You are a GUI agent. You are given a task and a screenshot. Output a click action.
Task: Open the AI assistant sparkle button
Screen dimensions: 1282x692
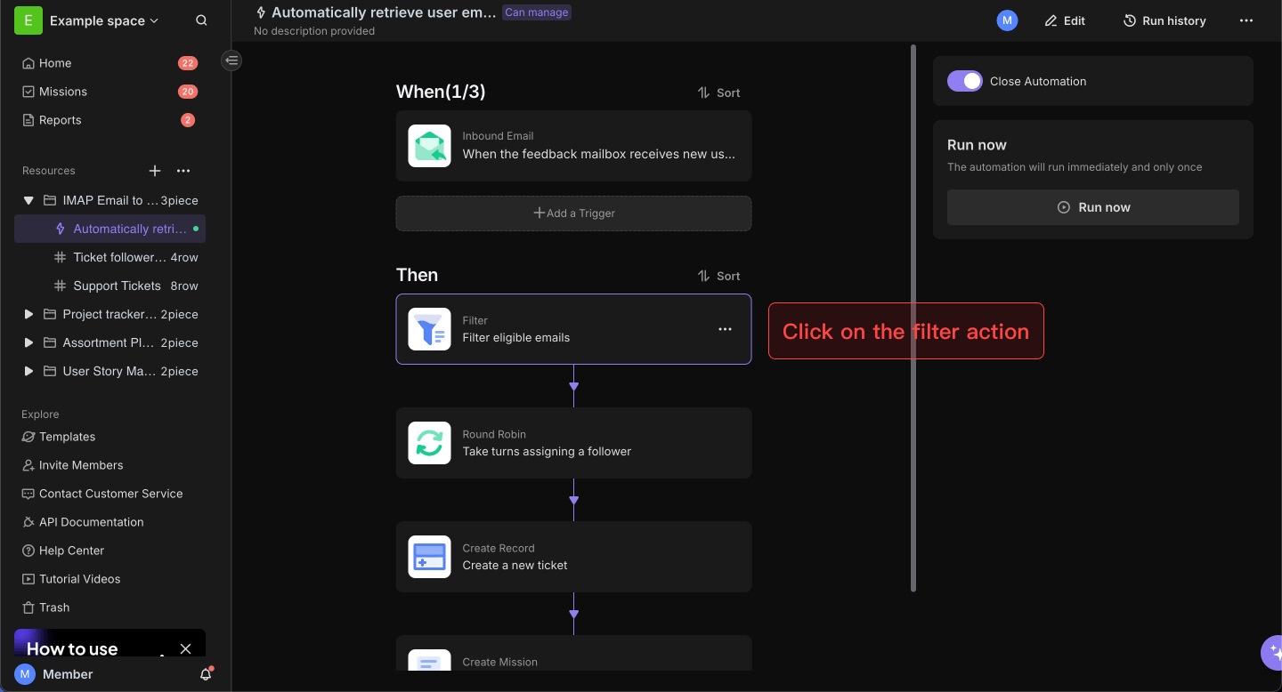click(1272, 652)
